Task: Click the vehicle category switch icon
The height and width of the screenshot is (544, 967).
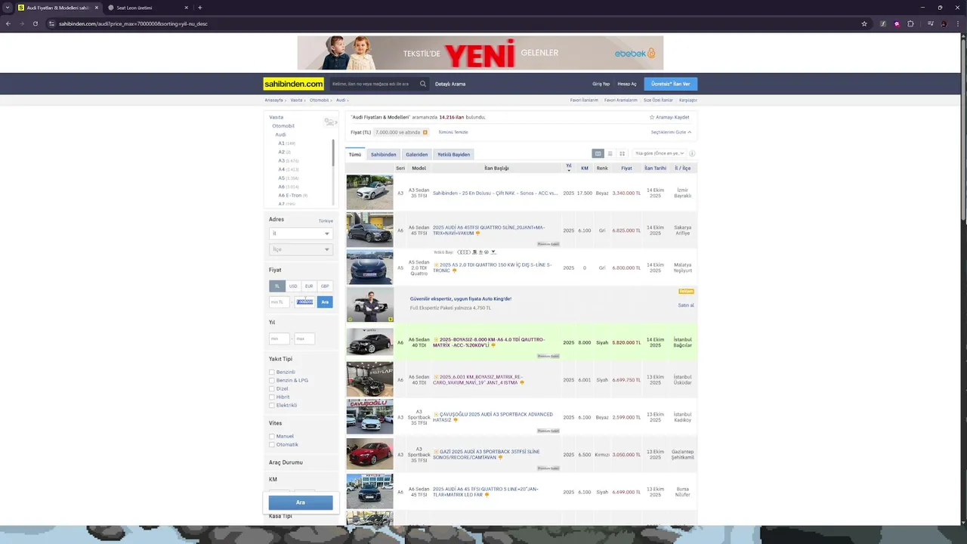Action: coord(329,122)
